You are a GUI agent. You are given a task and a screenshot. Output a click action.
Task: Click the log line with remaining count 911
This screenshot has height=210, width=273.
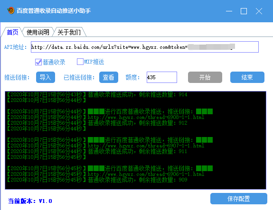click(x=97, y=151)
